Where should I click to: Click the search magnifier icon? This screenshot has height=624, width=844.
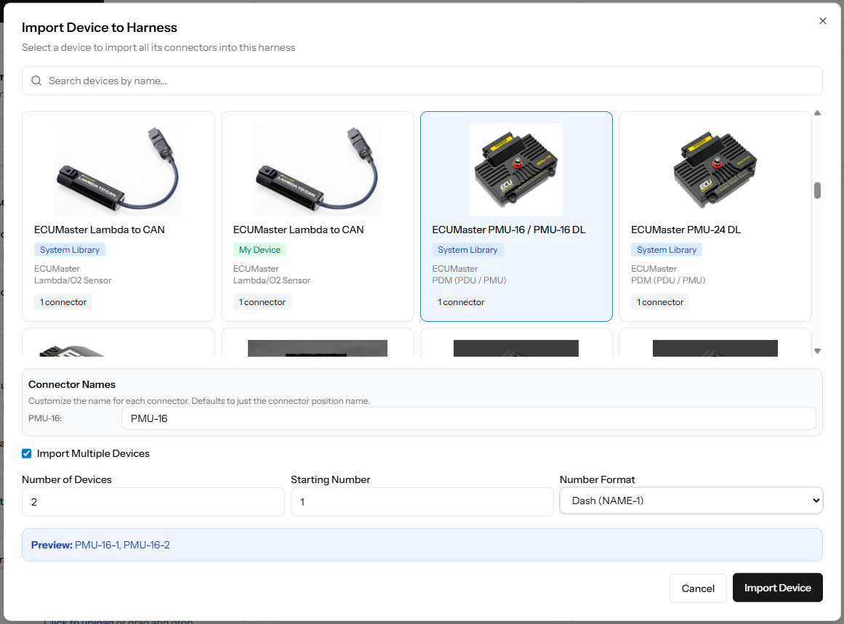tap(36, 81)
